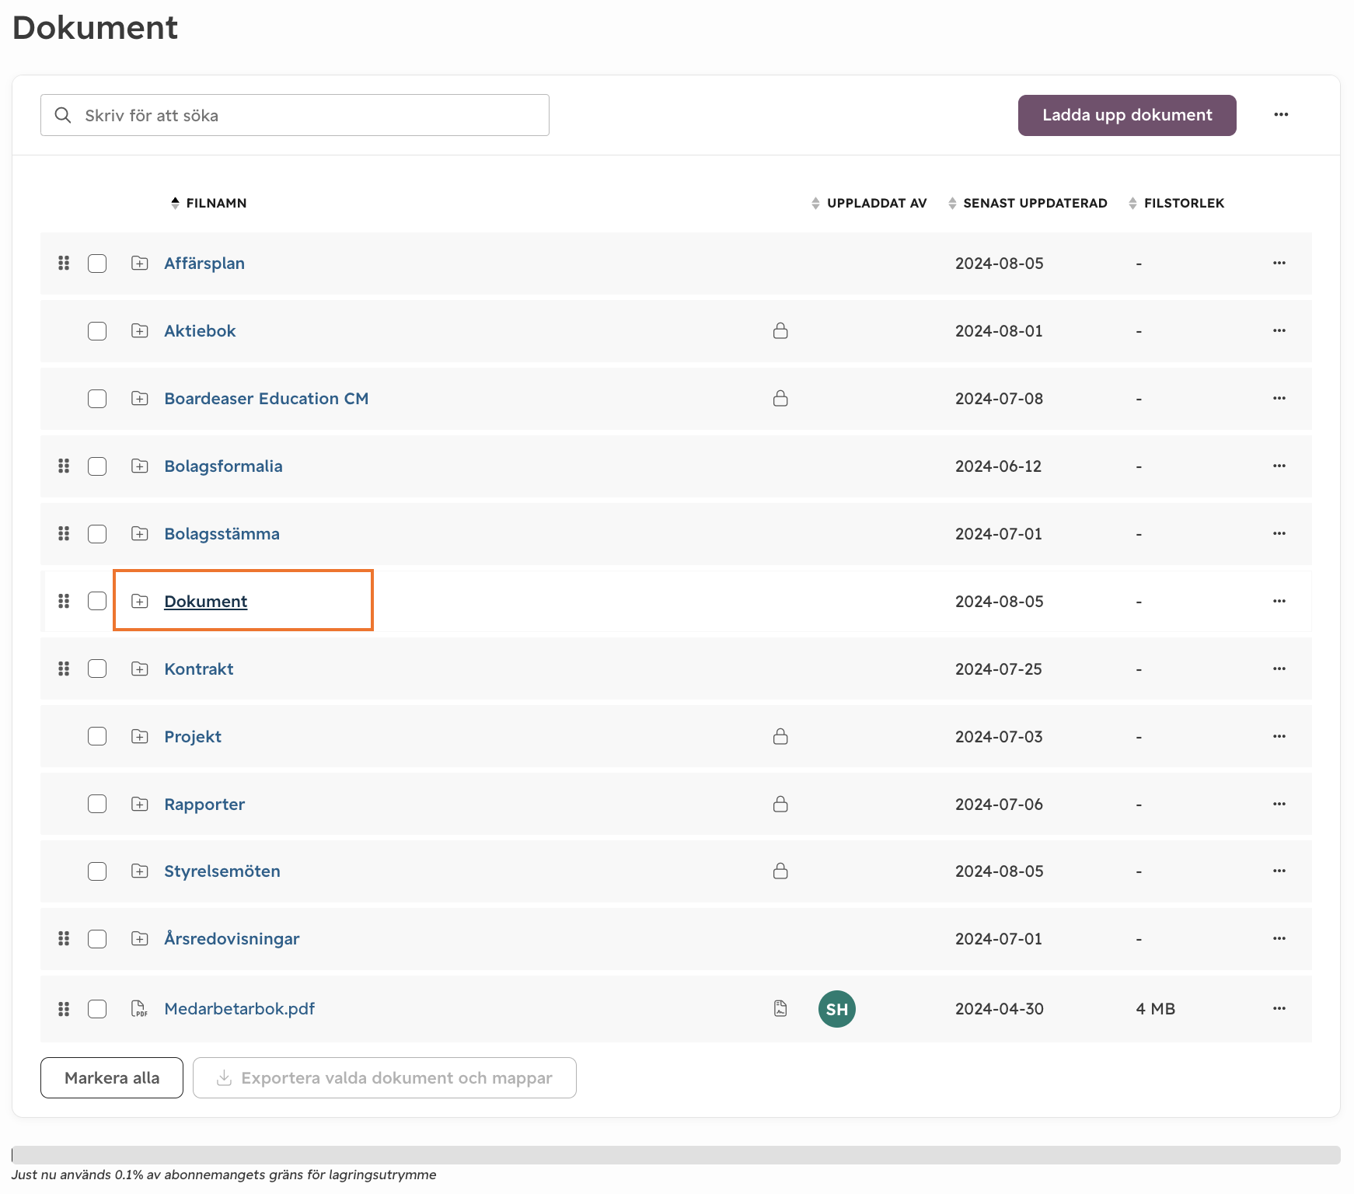Click the folder icon beside Rapporter

click(140, 805)
